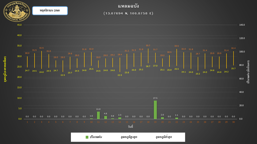Screen dimensions: 257x144
Task: Click the 33.5 maximum temperature label
Action: (x=176, y=46)
